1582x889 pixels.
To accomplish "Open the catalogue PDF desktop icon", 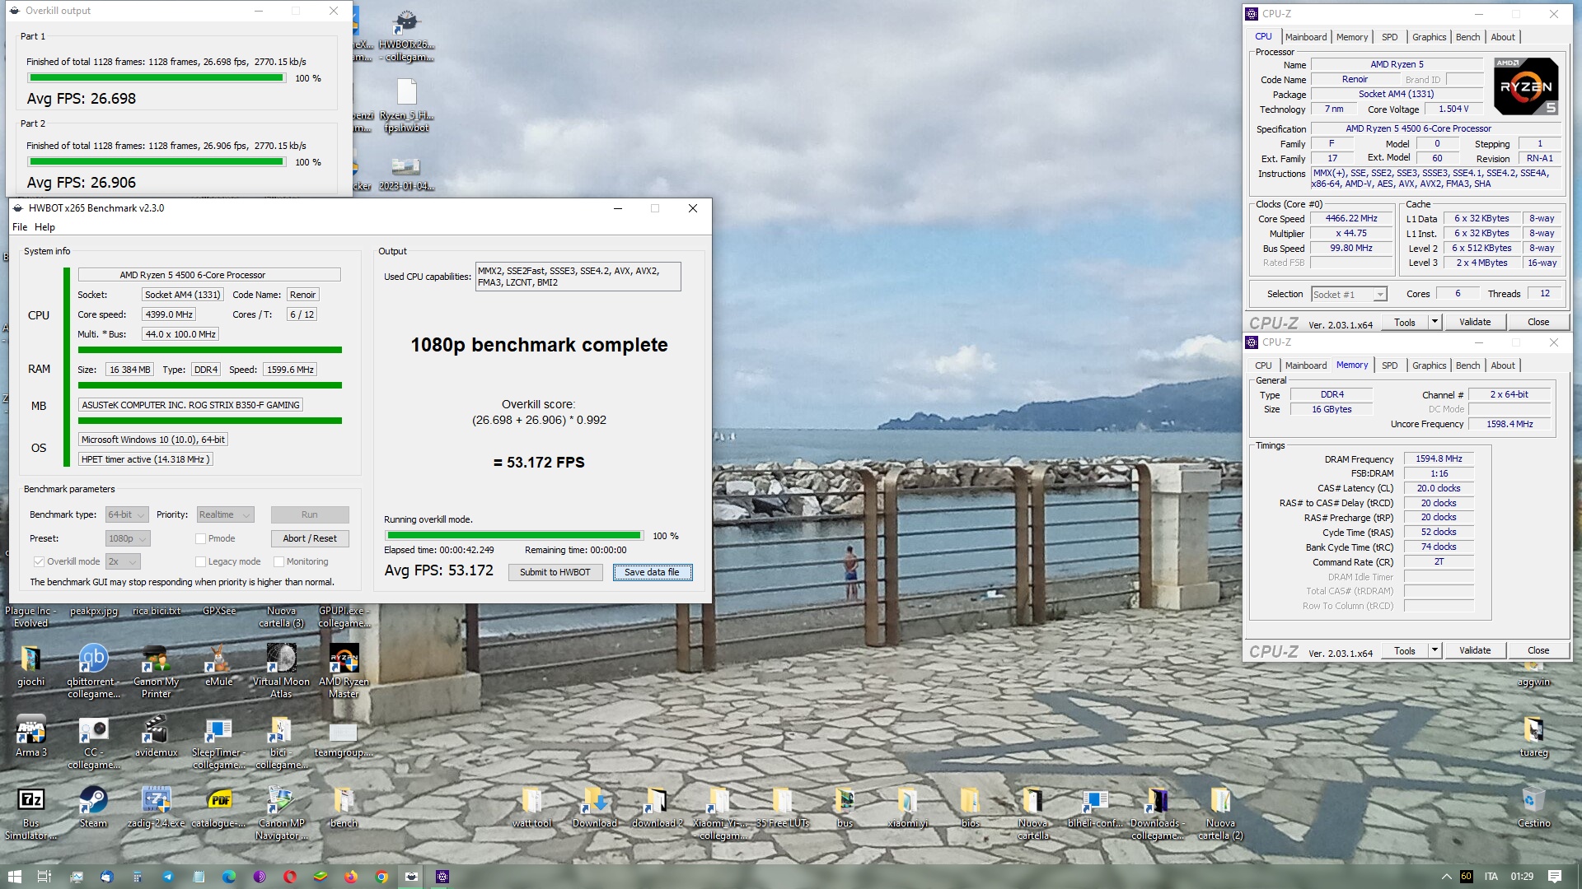I will (218, 807).
